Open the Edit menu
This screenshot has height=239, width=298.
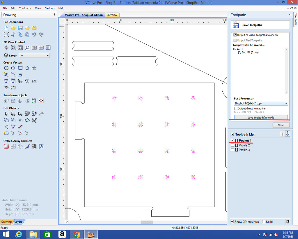pos(13,8)
